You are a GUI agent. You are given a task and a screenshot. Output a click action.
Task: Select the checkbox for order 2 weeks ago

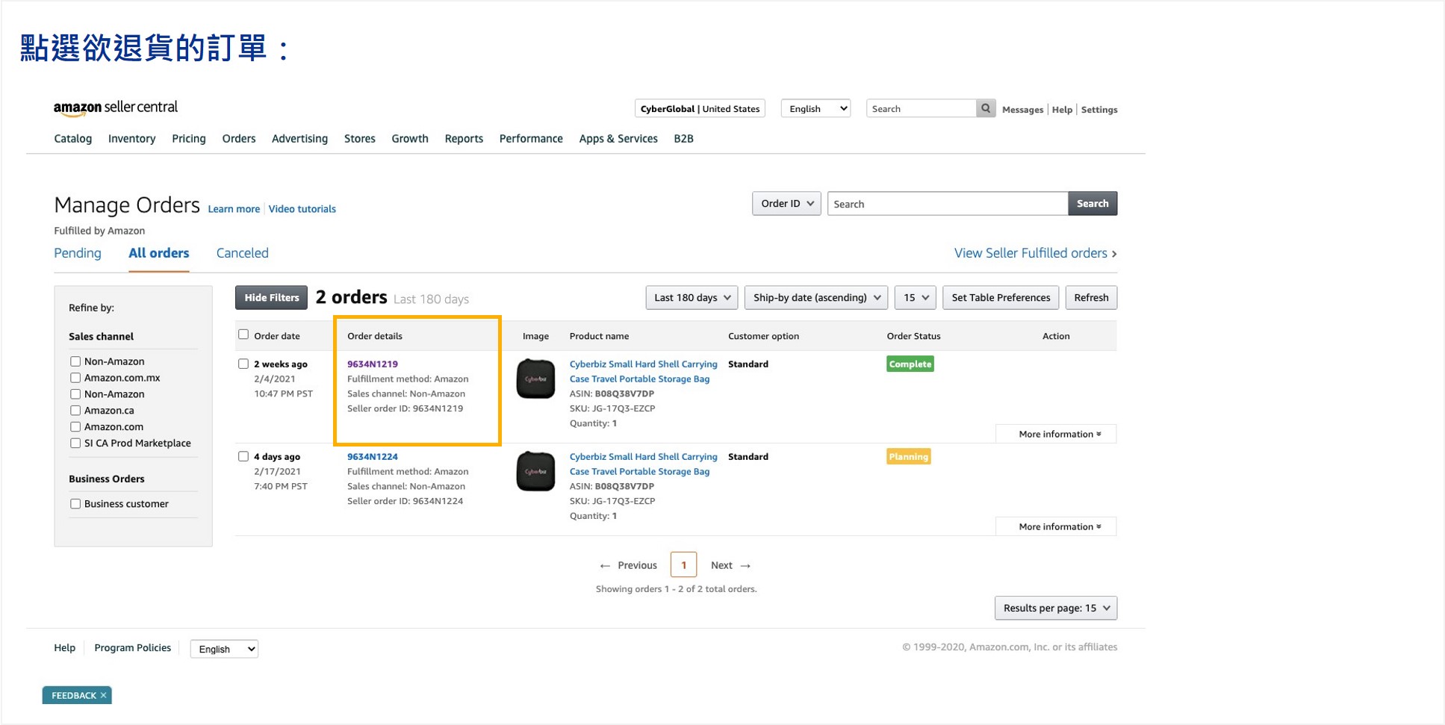coord(243,364)
